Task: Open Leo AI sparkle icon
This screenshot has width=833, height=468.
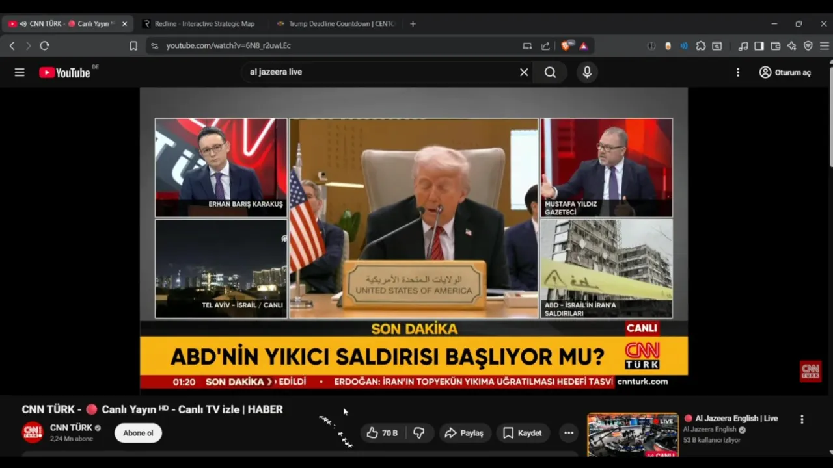Action: coord(791,45)
